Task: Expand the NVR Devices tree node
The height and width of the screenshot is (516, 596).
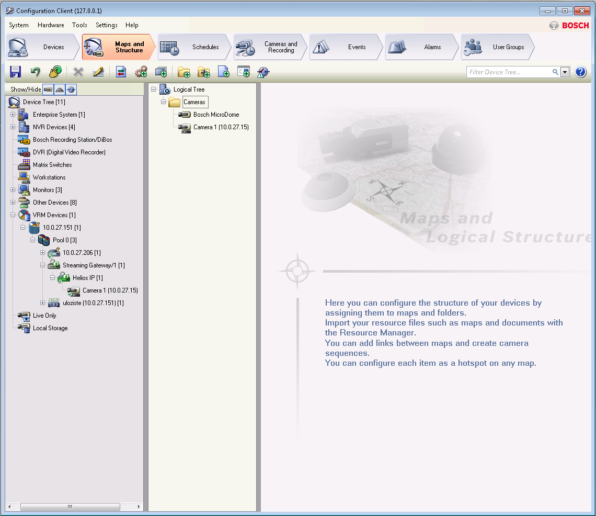Action: [13, 127]
